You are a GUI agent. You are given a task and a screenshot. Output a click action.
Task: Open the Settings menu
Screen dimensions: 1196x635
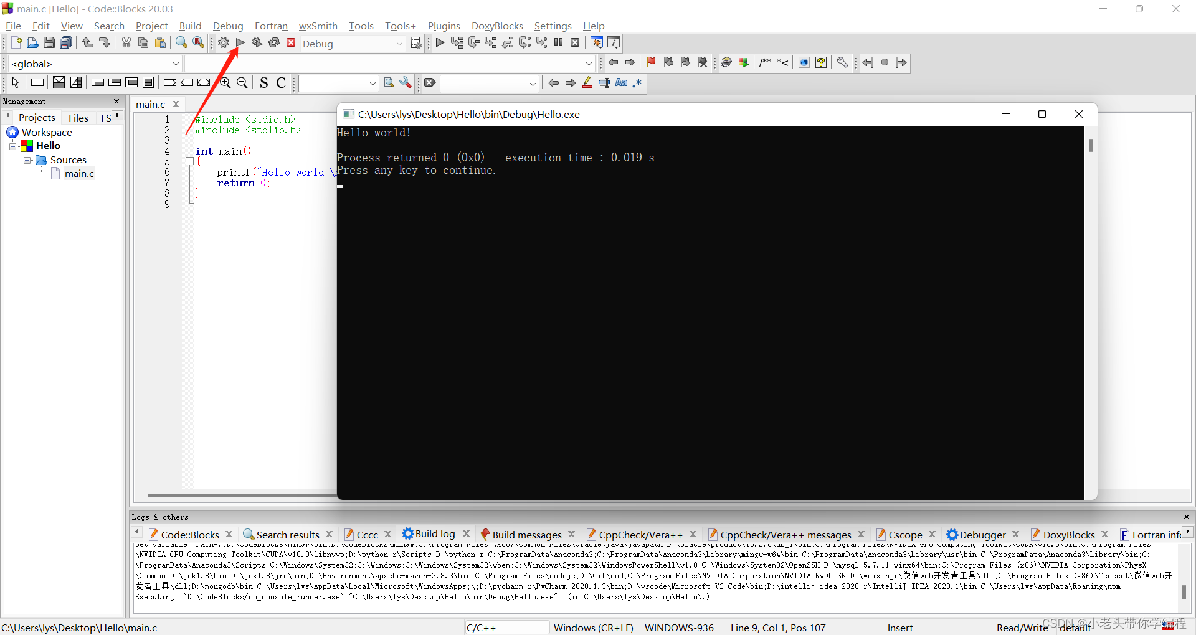(553, 26)
